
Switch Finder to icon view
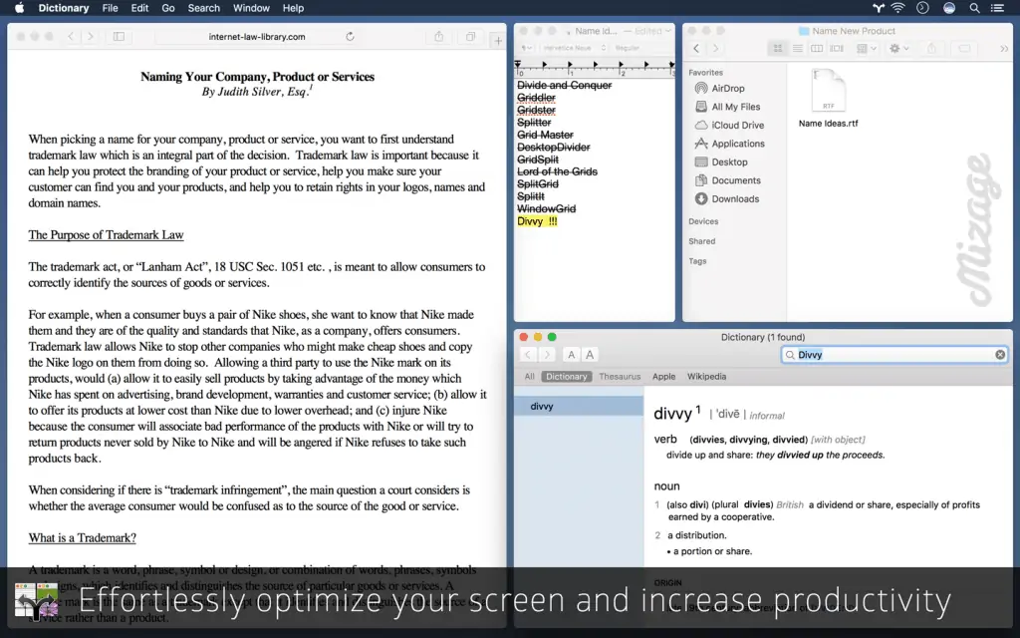[777, 48]
